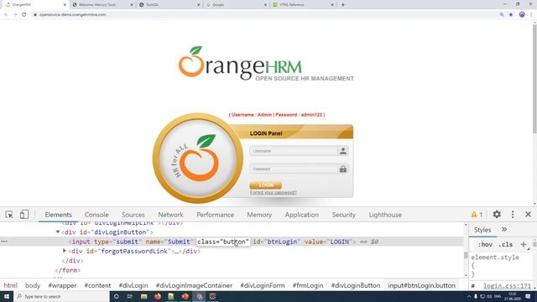Image resolution: width=537 pixels, height=302 pixels.
Task: Toggle the device toolbar icon
Action: (x=24, y=215)
